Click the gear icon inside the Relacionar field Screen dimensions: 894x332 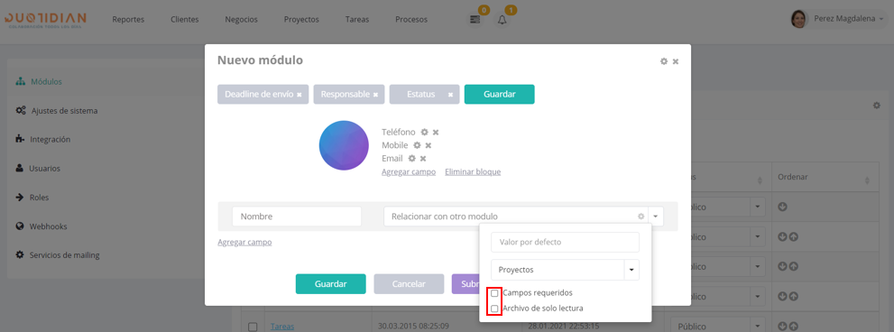point(641,217)
